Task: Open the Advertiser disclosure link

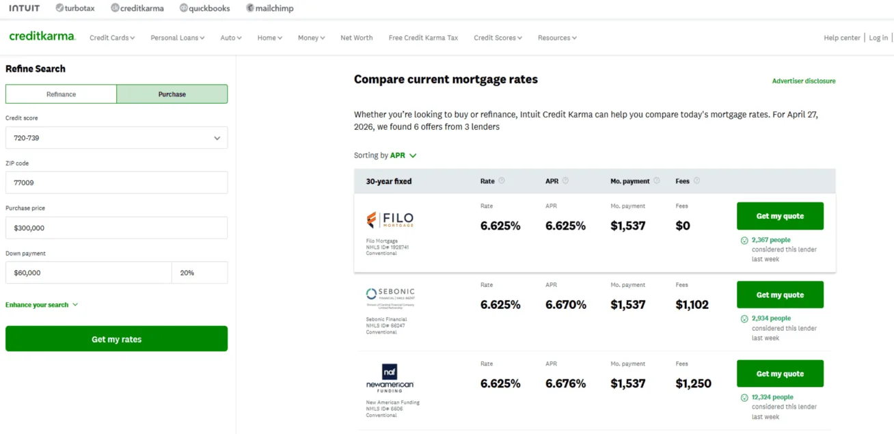Action: tap(804, 81)
